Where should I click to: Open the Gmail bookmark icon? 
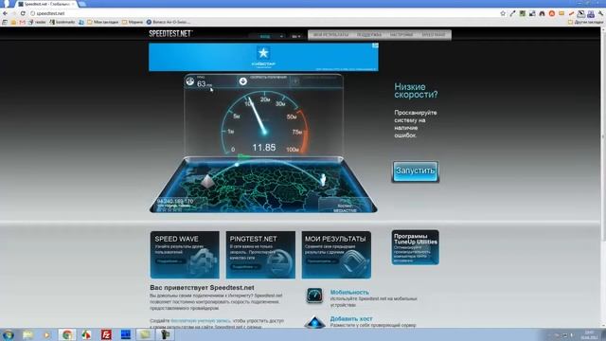point(22,22)
